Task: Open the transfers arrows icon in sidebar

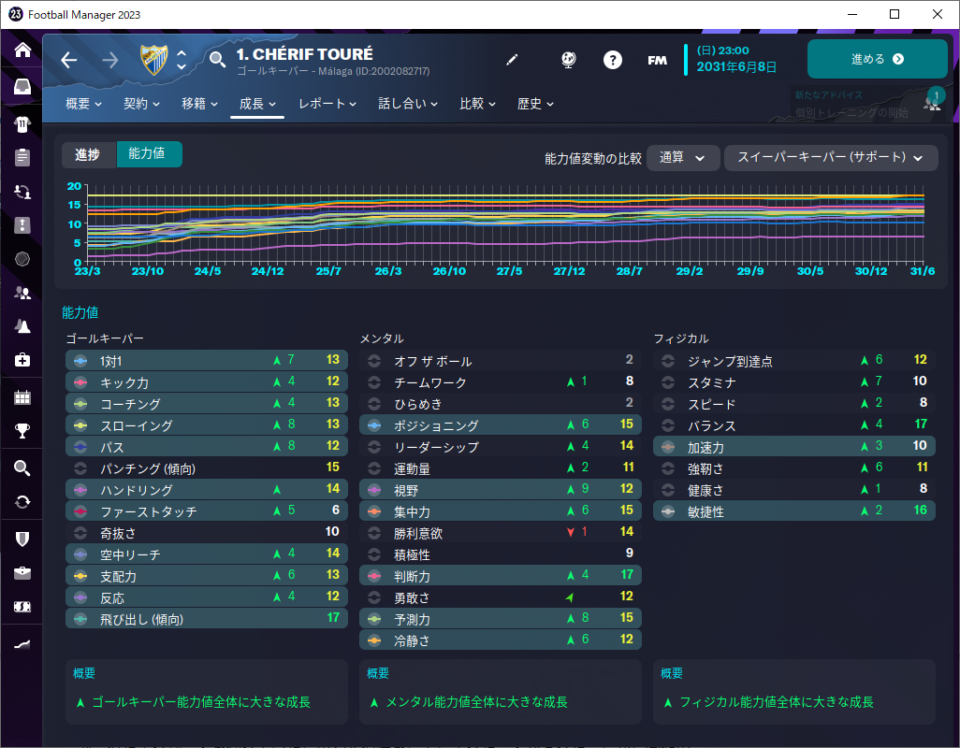Action: click(x=22, y=192)
